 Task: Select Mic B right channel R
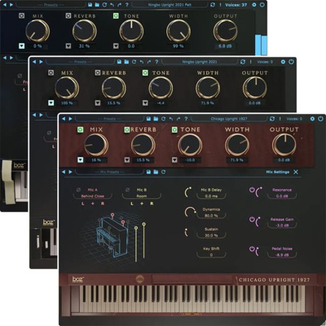(152, 204)
